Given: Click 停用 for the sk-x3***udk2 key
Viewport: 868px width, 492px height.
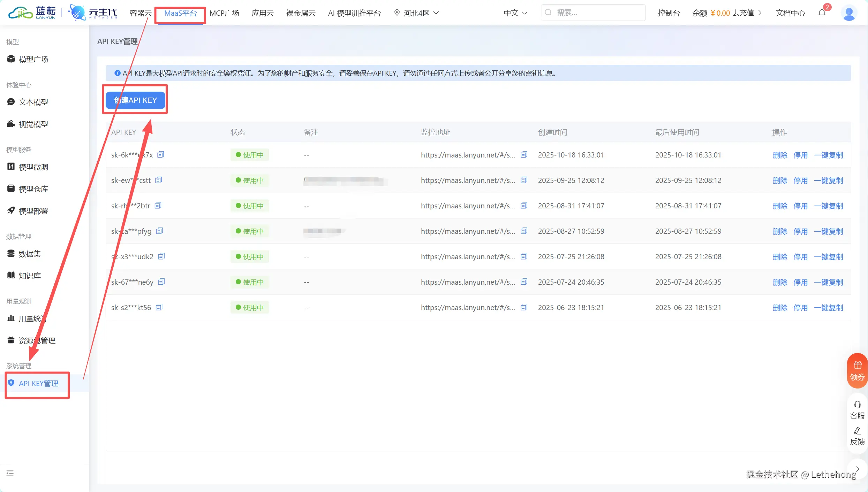Looking at the screenshot, I should tap(800, 257).
